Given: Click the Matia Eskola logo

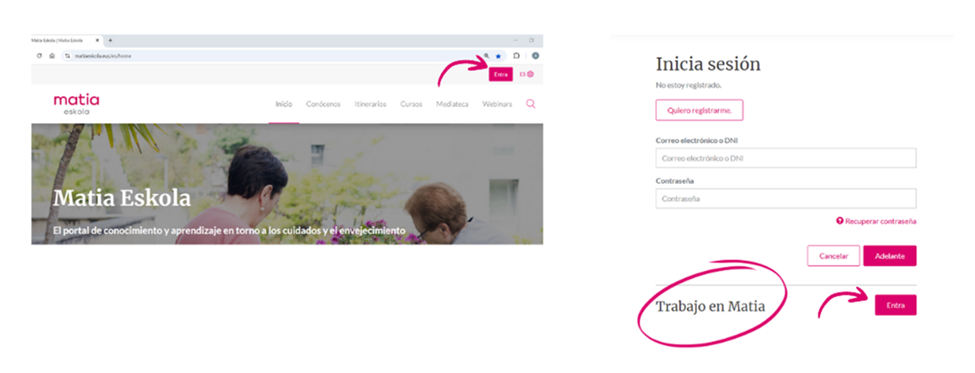Looking at the screenshot, I should [76, 104].
